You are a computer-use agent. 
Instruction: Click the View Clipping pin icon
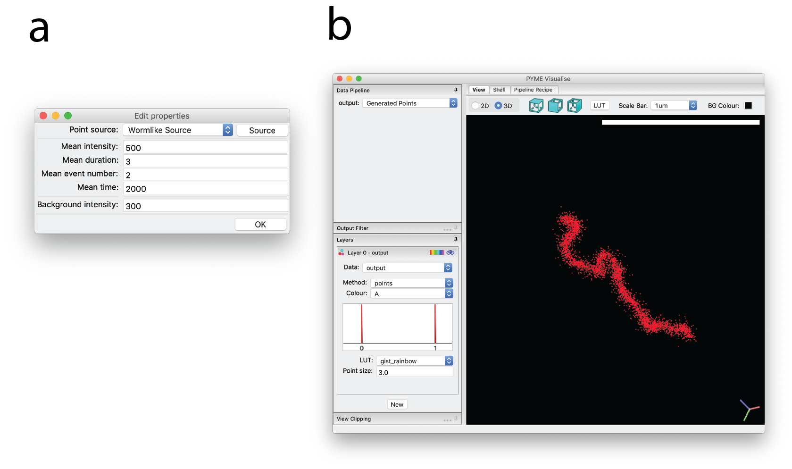point(456,419)
